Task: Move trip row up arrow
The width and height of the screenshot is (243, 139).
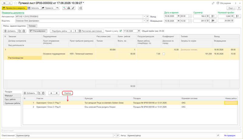Action: 75,31
